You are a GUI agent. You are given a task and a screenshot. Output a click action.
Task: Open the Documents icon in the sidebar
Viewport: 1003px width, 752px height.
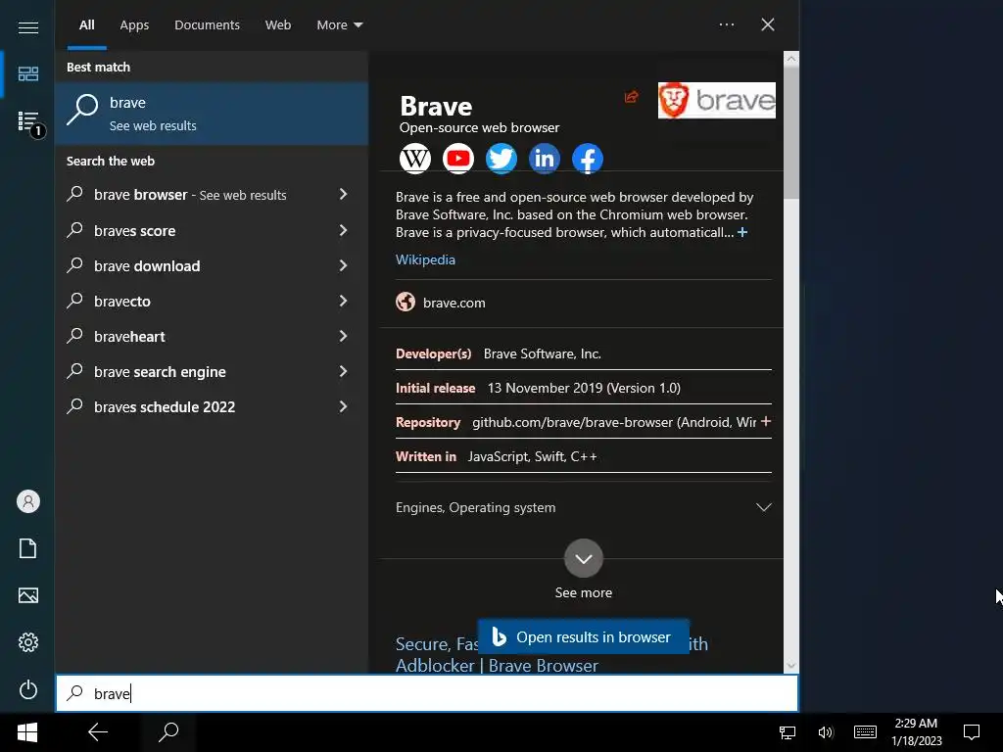pos(28,548)
